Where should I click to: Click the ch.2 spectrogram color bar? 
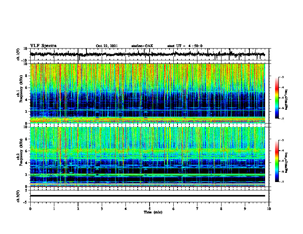click(277, 161)
